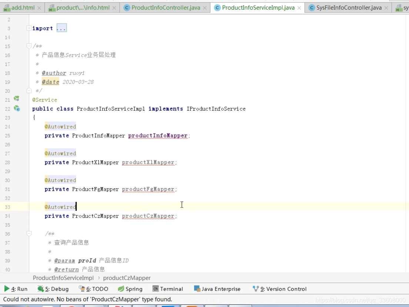
Task: Close the product info.html tab
Action: [x=114, y=8]
